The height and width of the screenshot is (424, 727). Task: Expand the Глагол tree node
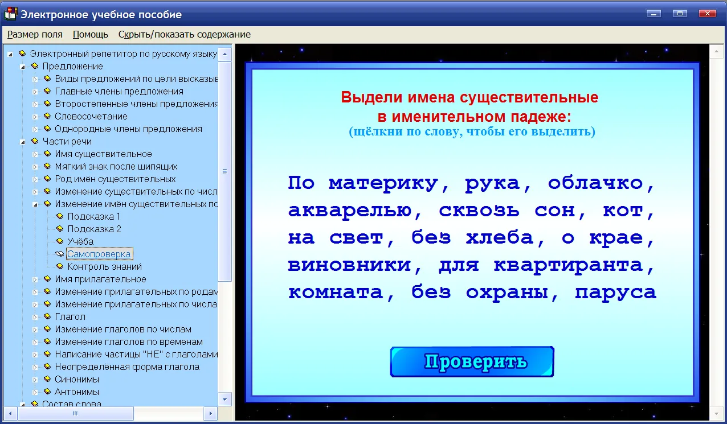click(35, 316)
